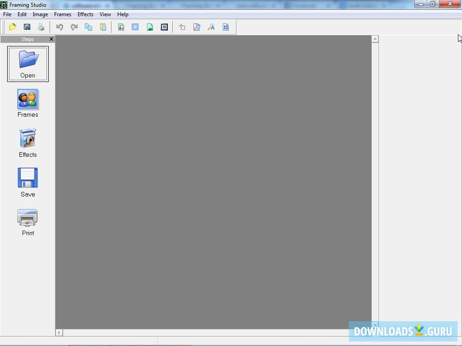
Task: Click the Copy toolbar icon
Action: (x=88, y=27)
